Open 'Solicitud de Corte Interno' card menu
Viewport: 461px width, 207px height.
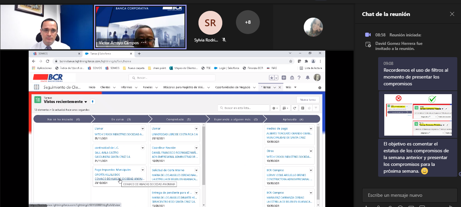(196, 170)
